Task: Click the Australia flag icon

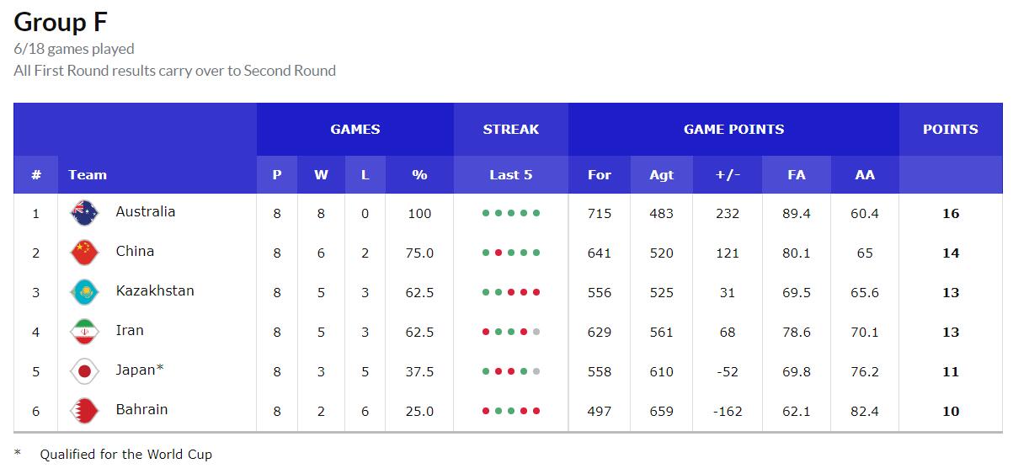Action: tap(85, 214)
